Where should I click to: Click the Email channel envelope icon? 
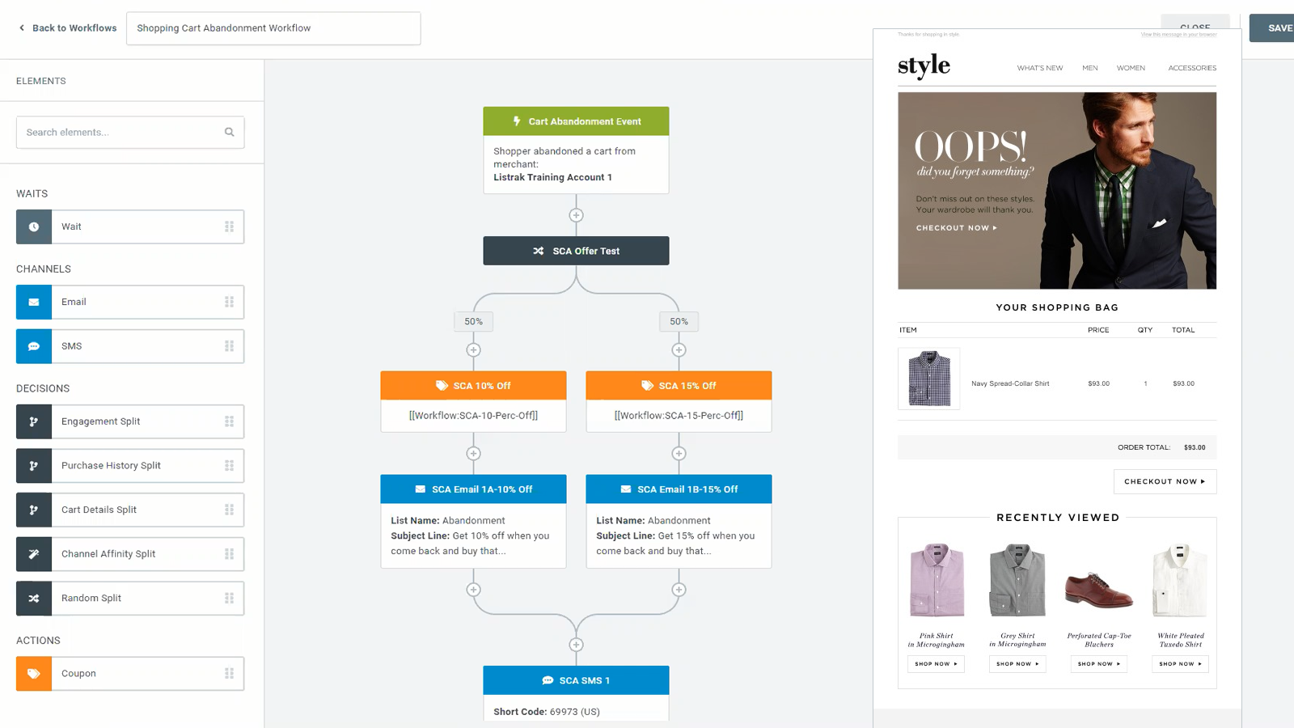[x=33, y=302]
